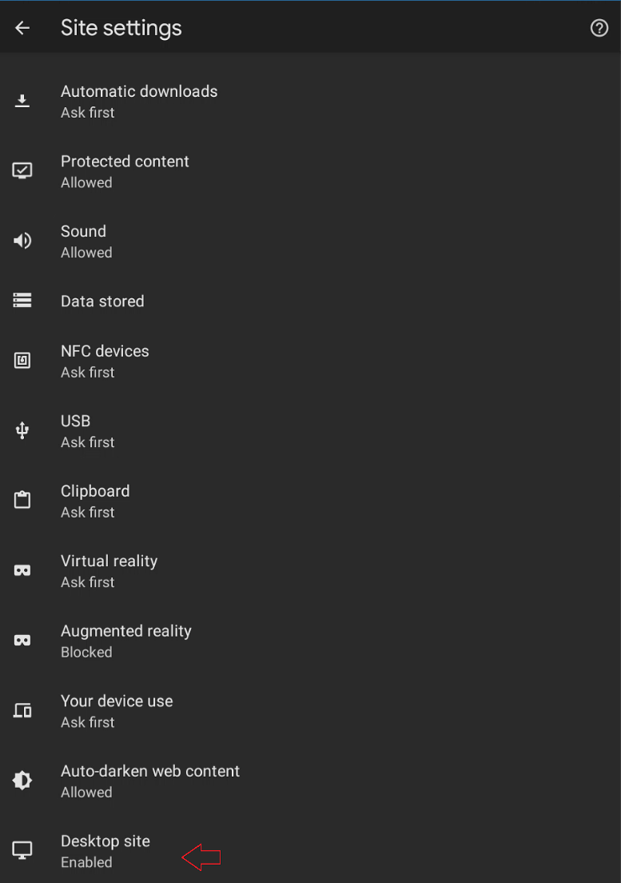The image size is (621, 883).
Task: Click the Automatic downloads arrow icon
Action: click(22, 101)
